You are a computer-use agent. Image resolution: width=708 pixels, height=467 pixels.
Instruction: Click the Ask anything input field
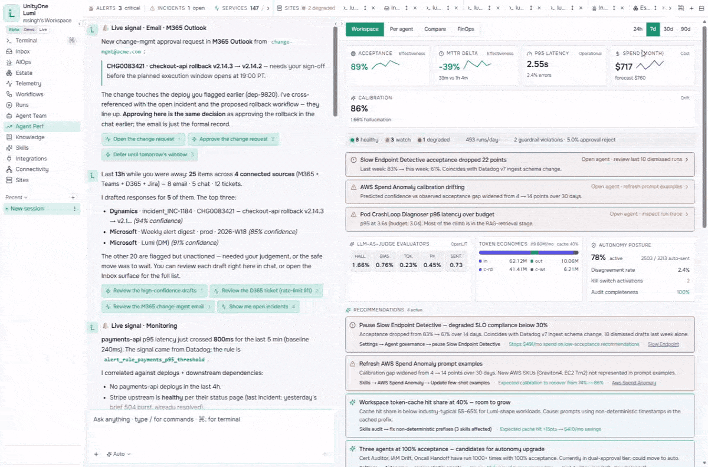(211, 419)
